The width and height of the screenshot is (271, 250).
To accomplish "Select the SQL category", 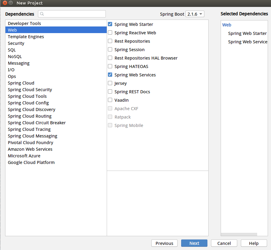I will pos(56,50).
